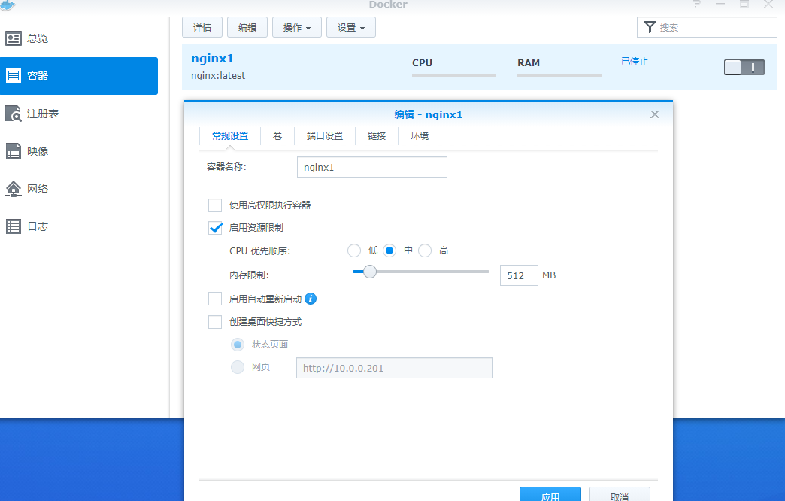The height and width of the screenshot is (501, 785).
Task: Adjust the 内存限制 memory slider
Action: pos(369,272)
